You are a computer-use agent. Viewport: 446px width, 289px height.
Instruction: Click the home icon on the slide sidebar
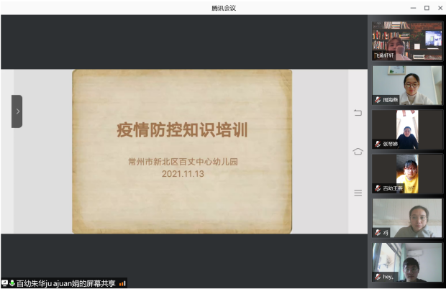point(358,152)
